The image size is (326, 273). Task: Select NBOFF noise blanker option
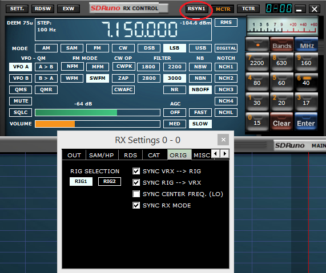tap(200, 89)
